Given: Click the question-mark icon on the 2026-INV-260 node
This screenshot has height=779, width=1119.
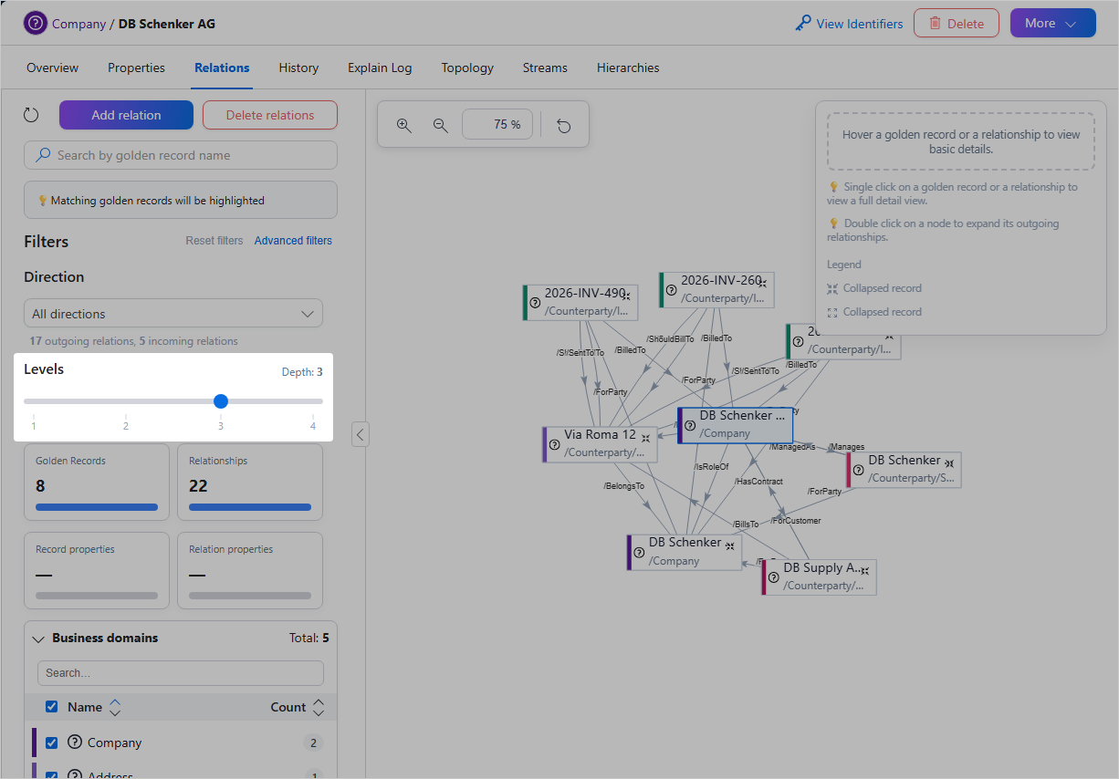Looking at the screenshot, I should [x=672, y=290].
